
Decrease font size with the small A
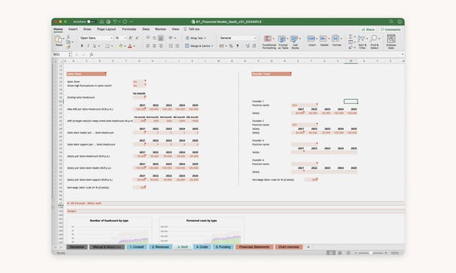tap(137, 38)
